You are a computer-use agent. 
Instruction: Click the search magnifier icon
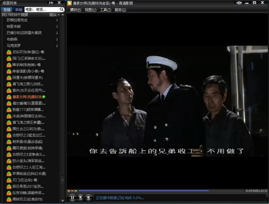click(x=61, y=9)
